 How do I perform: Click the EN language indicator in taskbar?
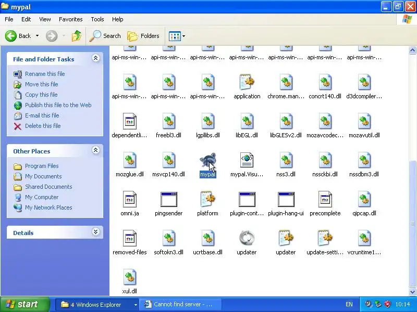pos(349,304)
